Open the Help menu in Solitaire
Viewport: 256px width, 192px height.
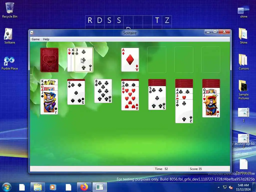(x=46, y=39)
